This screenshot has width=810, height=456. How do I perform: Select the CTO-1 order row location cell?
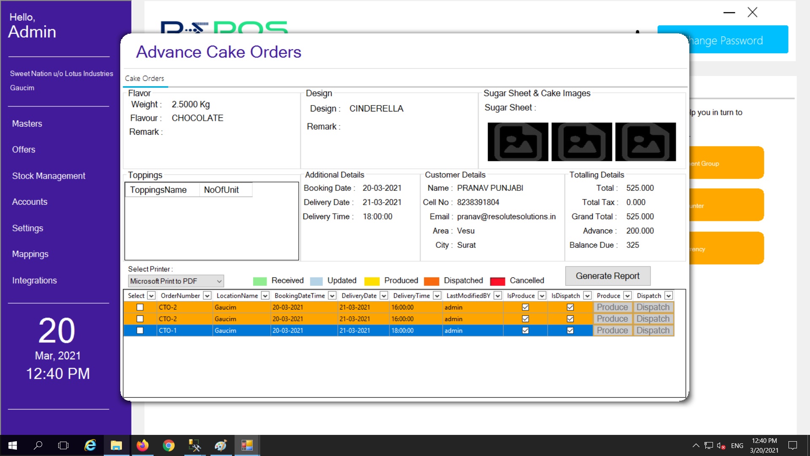click(240, 331)
